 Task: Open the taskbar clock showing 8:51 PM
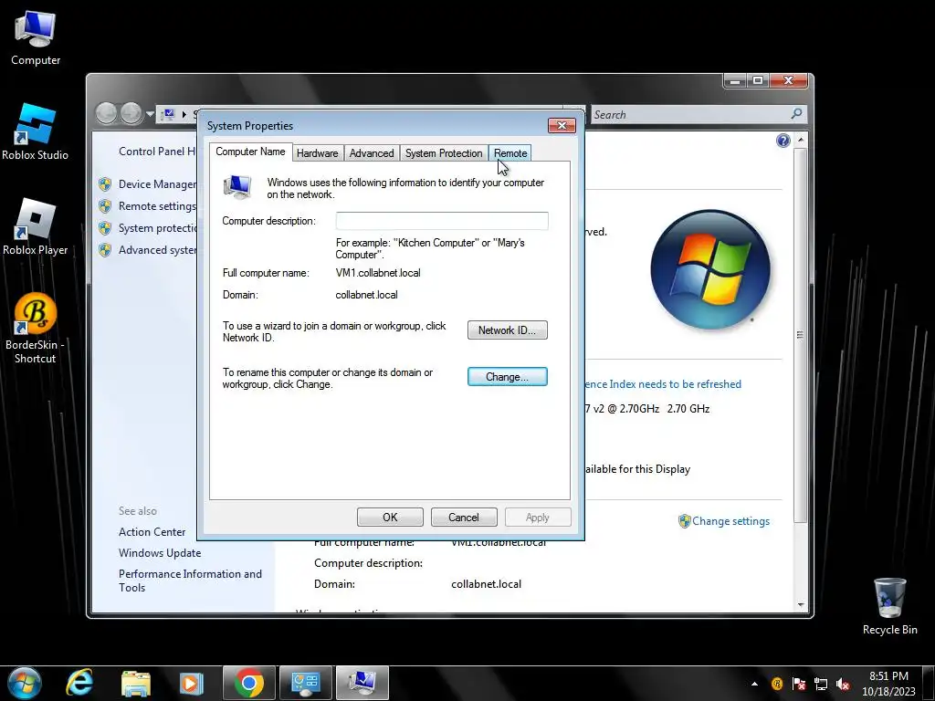coord(888,683)
